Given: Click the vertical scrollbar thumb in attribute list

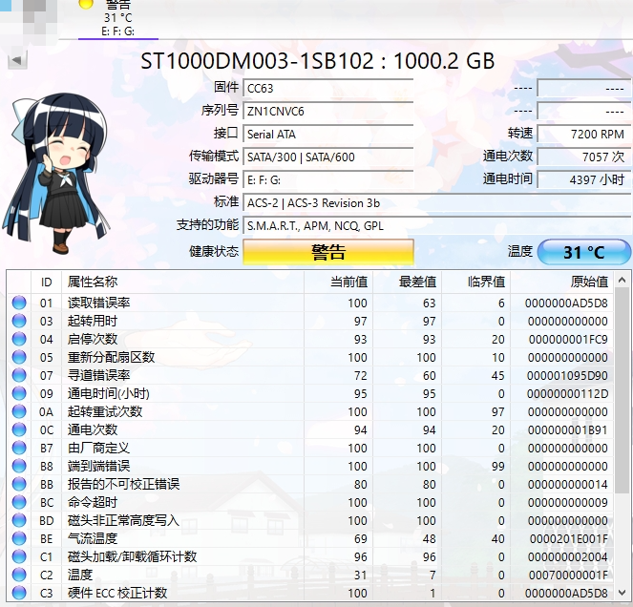Looking at the screenshot, I should pyautogui.click(x=622, y=389).
